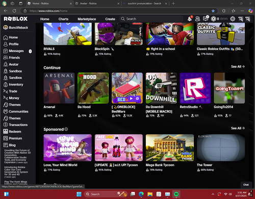Open Avatar in the sidebar

[x=11, y=65]
